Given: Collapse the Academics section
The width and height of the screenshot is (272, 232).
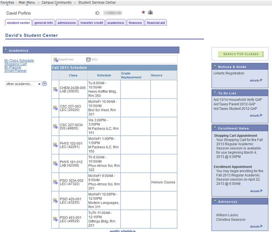Looking at the screenshot, I should tap(6, 50).
